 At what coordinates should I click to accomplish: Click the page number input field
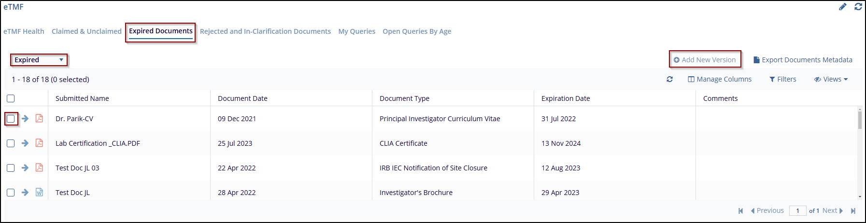(x=797, y=211)
